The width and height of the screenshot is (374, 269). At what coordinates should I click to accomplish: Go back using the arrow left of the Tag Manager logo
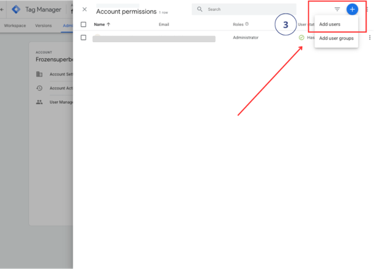2,10
